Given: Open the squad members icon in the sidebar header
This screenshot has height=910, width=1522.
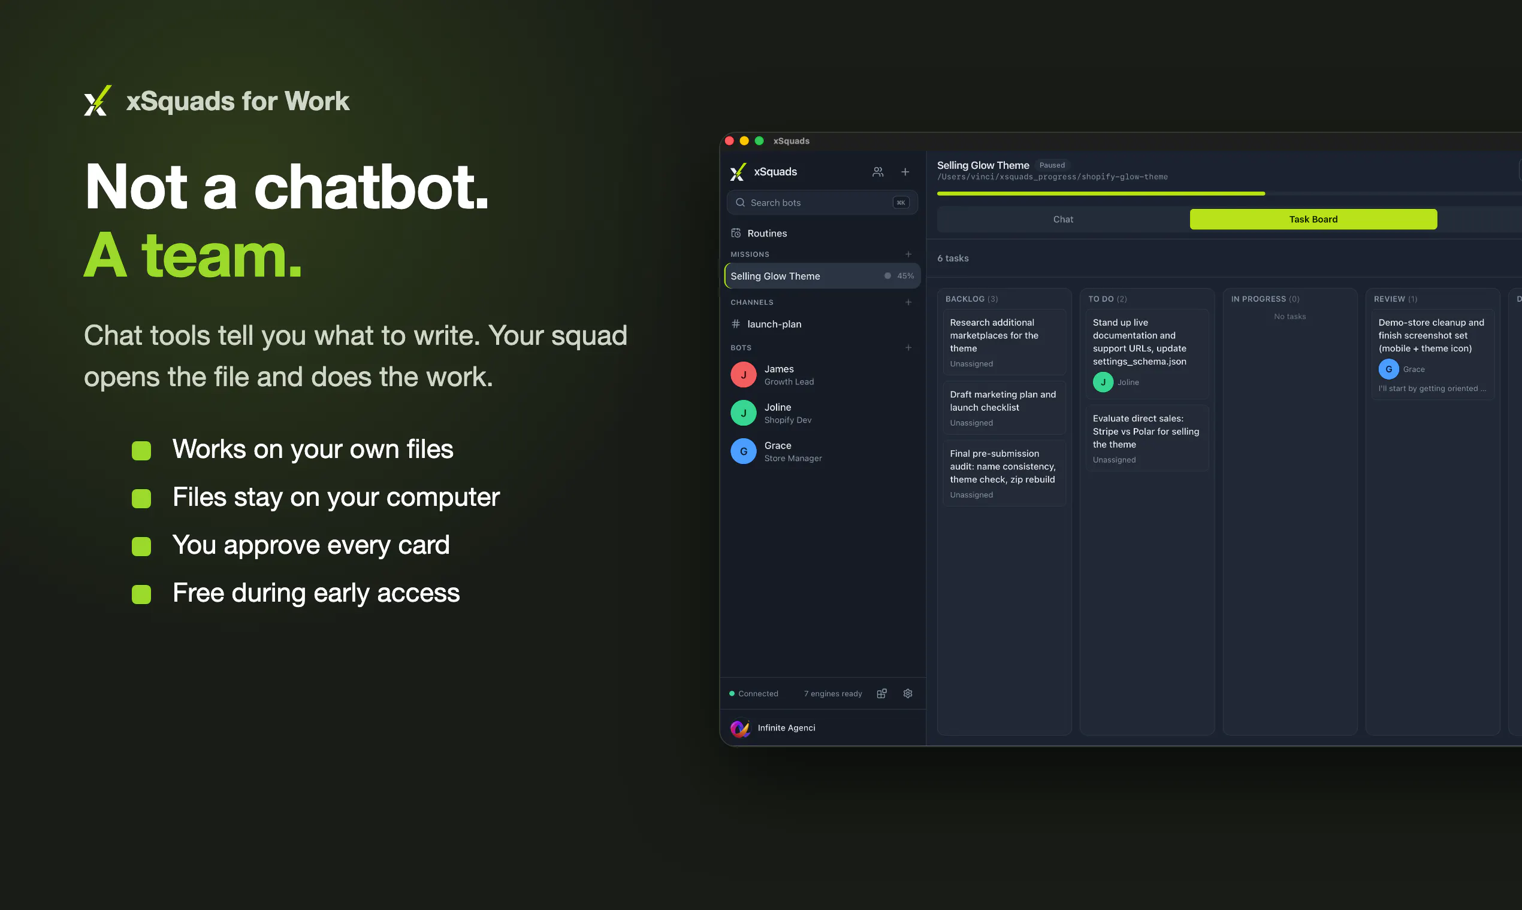Looking at the screenshot, I should [x=878, y=172].
